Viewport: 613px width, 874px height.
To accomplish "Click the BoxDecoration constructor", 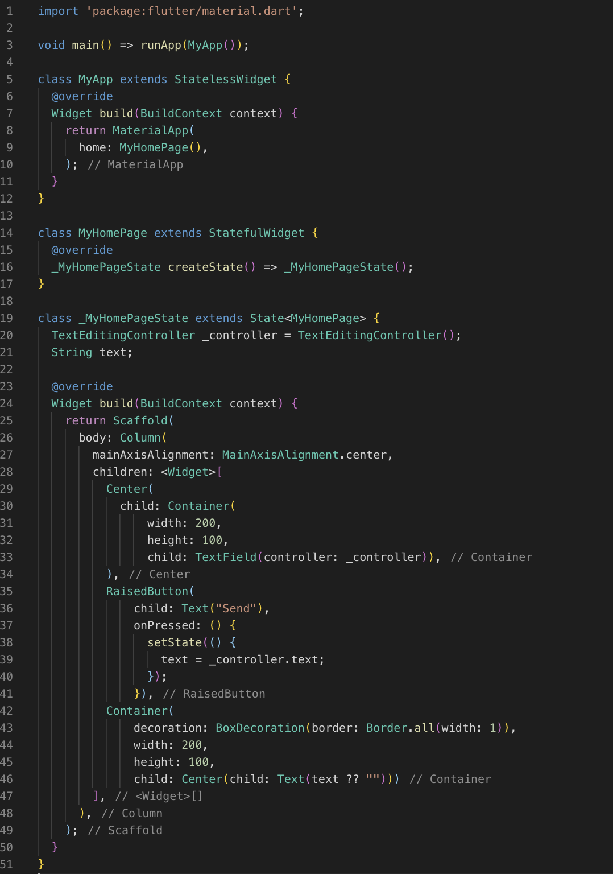I will click(259, 728).
